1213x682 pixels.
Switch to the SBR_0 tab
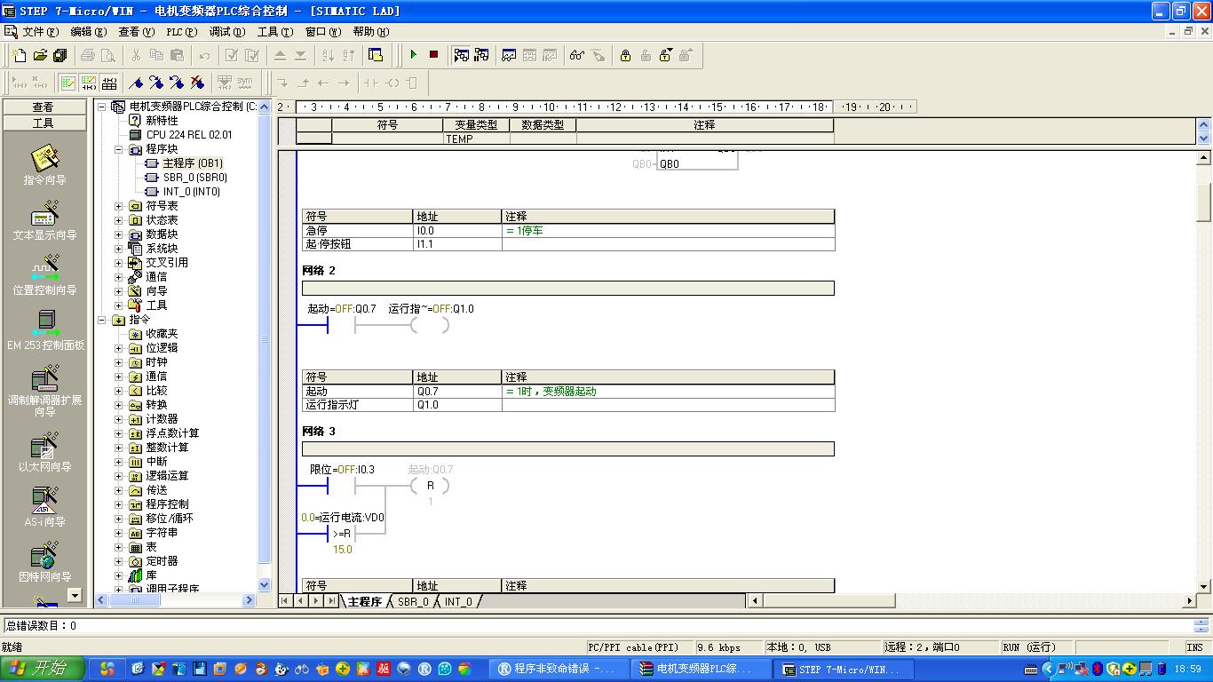tap(413, 601)
